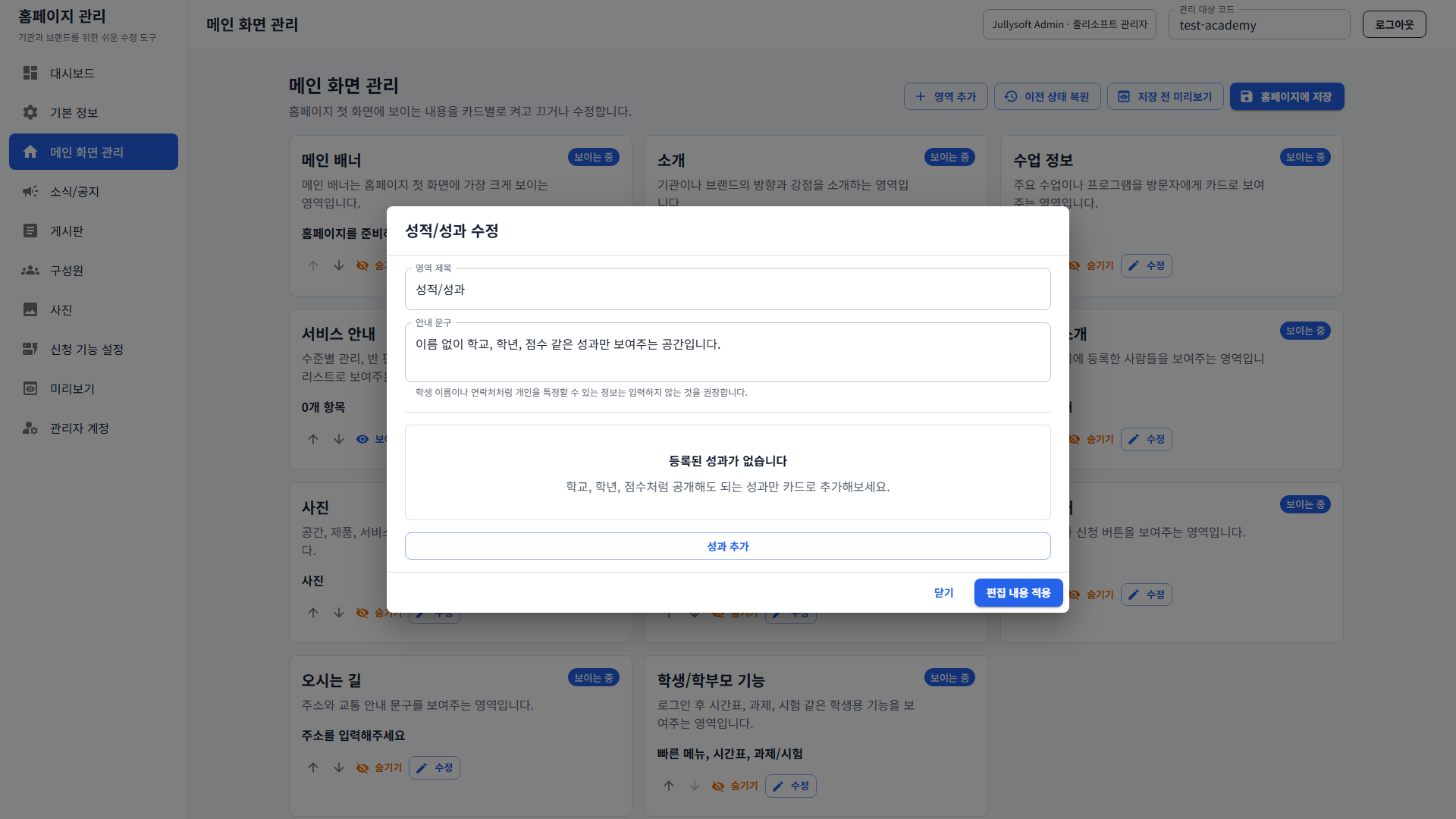Click 서비스 안내 card down arrow
The width and height of the screenshot is (1456, 819).
coord(339,439)
